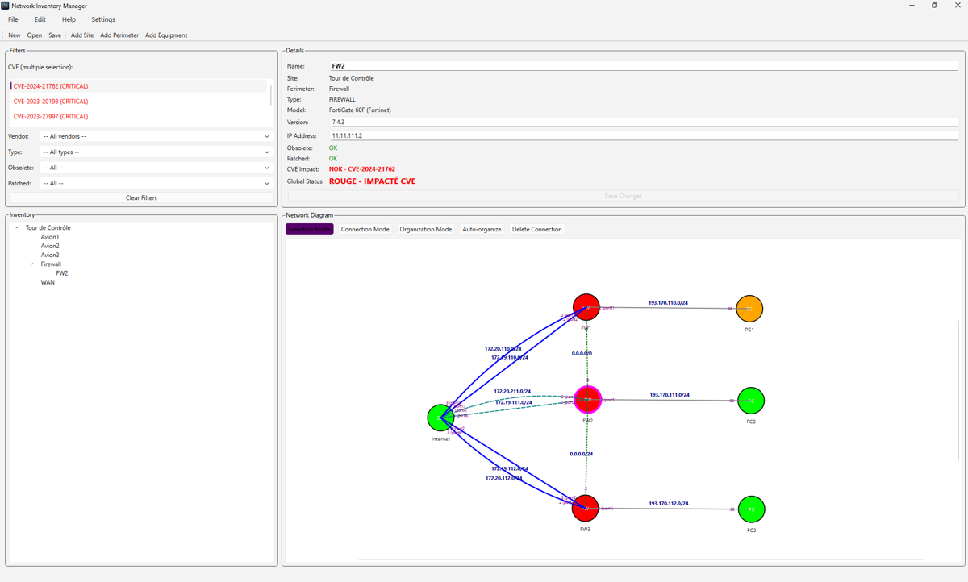Click the 172.20.110.0/24 link label
Screen dimensions: 968x582
tap(503, 349)
